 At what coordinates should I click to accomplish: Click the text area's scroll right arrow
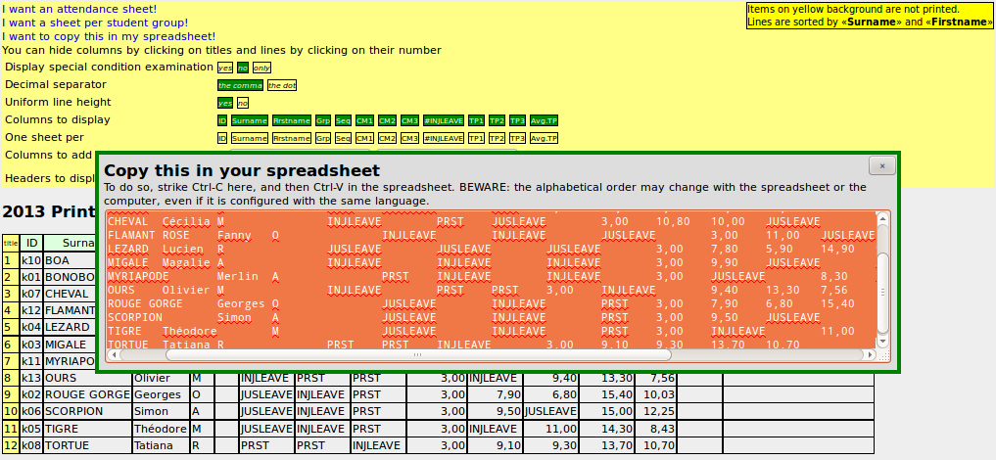(868, 354)
